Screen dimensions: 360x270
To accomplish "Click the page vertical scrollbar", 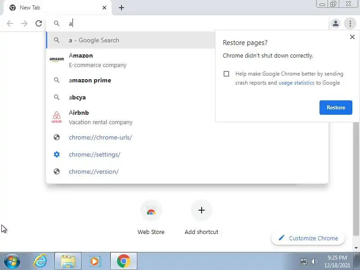I will [356, 179].
